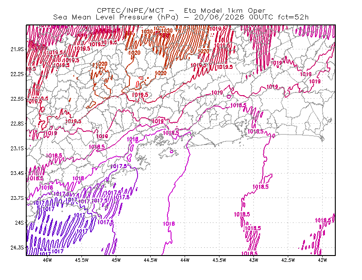Click the '22.8S' latitude axis label
The width and height of the screenshot is (362, 280).
coord(17,124)
